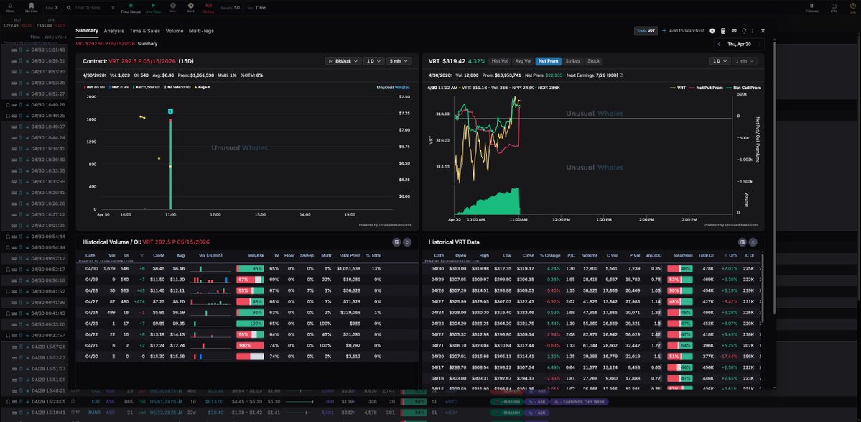The width and height of the screenshot is (861, 422).
Task: Select the Strikes chart option
Action: (573, 61)
